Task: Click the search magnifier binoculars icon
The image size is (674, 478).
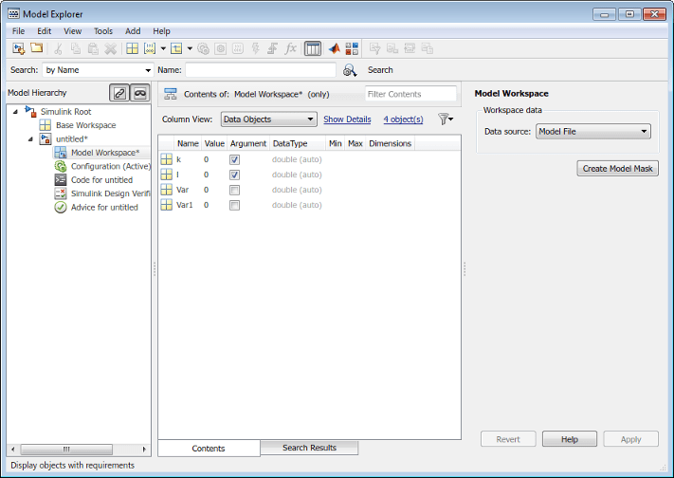Action: pyautogui.click(x=350, y=70)
